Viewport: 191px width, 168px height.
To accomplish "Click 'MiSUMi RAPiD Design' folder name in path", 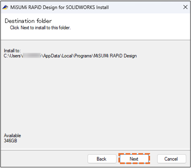I will pos(115,56).
